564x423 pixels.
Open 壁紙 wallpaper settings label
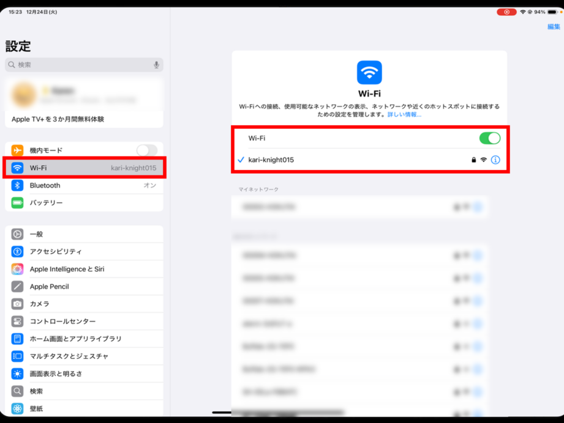pyautogui.click(x=36, y=409)
